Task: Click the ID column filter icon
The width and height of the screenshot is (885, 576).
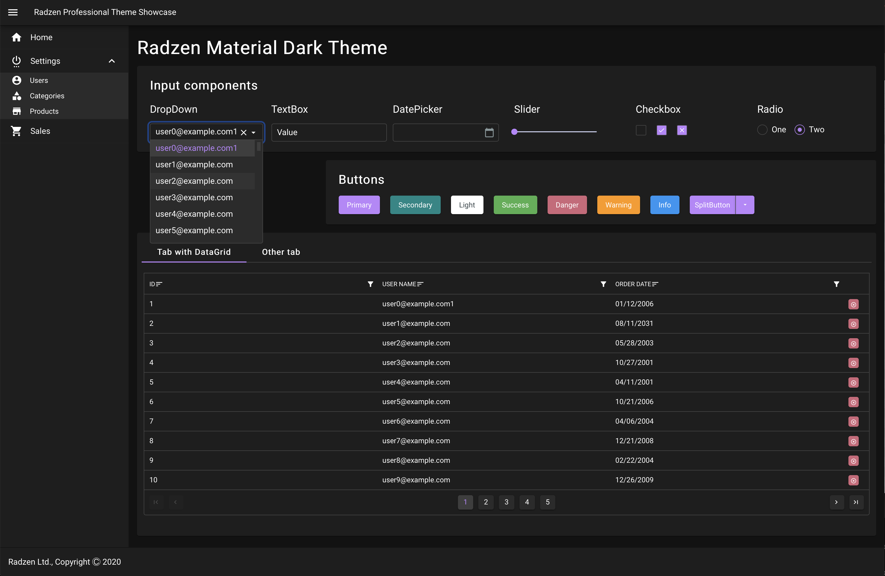Action: click(370, 284)
